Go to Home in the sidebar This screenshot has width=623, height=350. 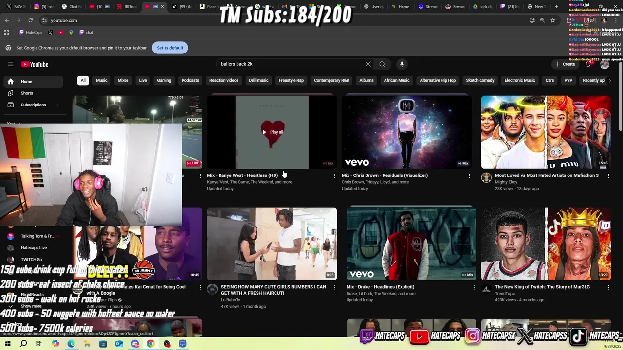pos(33,82)
